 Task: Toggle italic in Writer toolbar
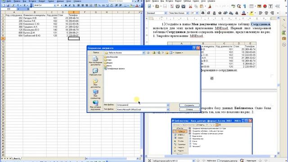(209, 13)
